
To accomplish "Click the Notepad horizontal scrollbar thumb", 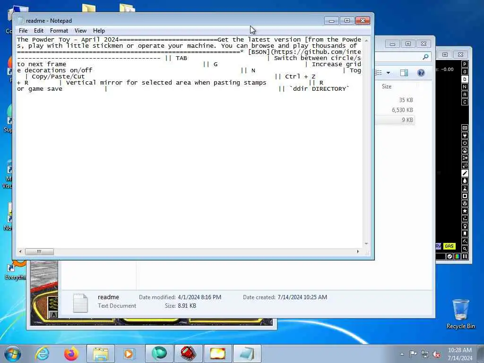I will 39,251.
